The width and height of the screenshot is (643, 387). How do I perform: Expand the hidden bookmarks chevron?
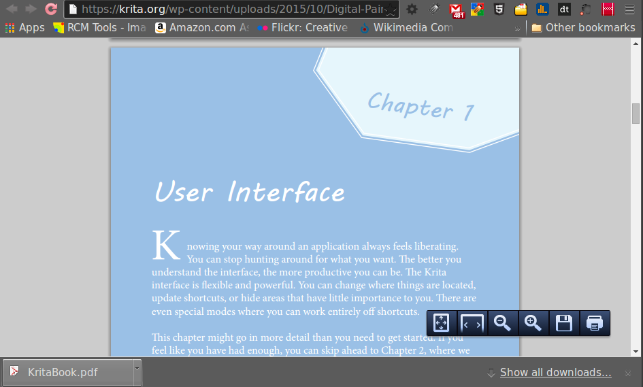tap(518, 29)
